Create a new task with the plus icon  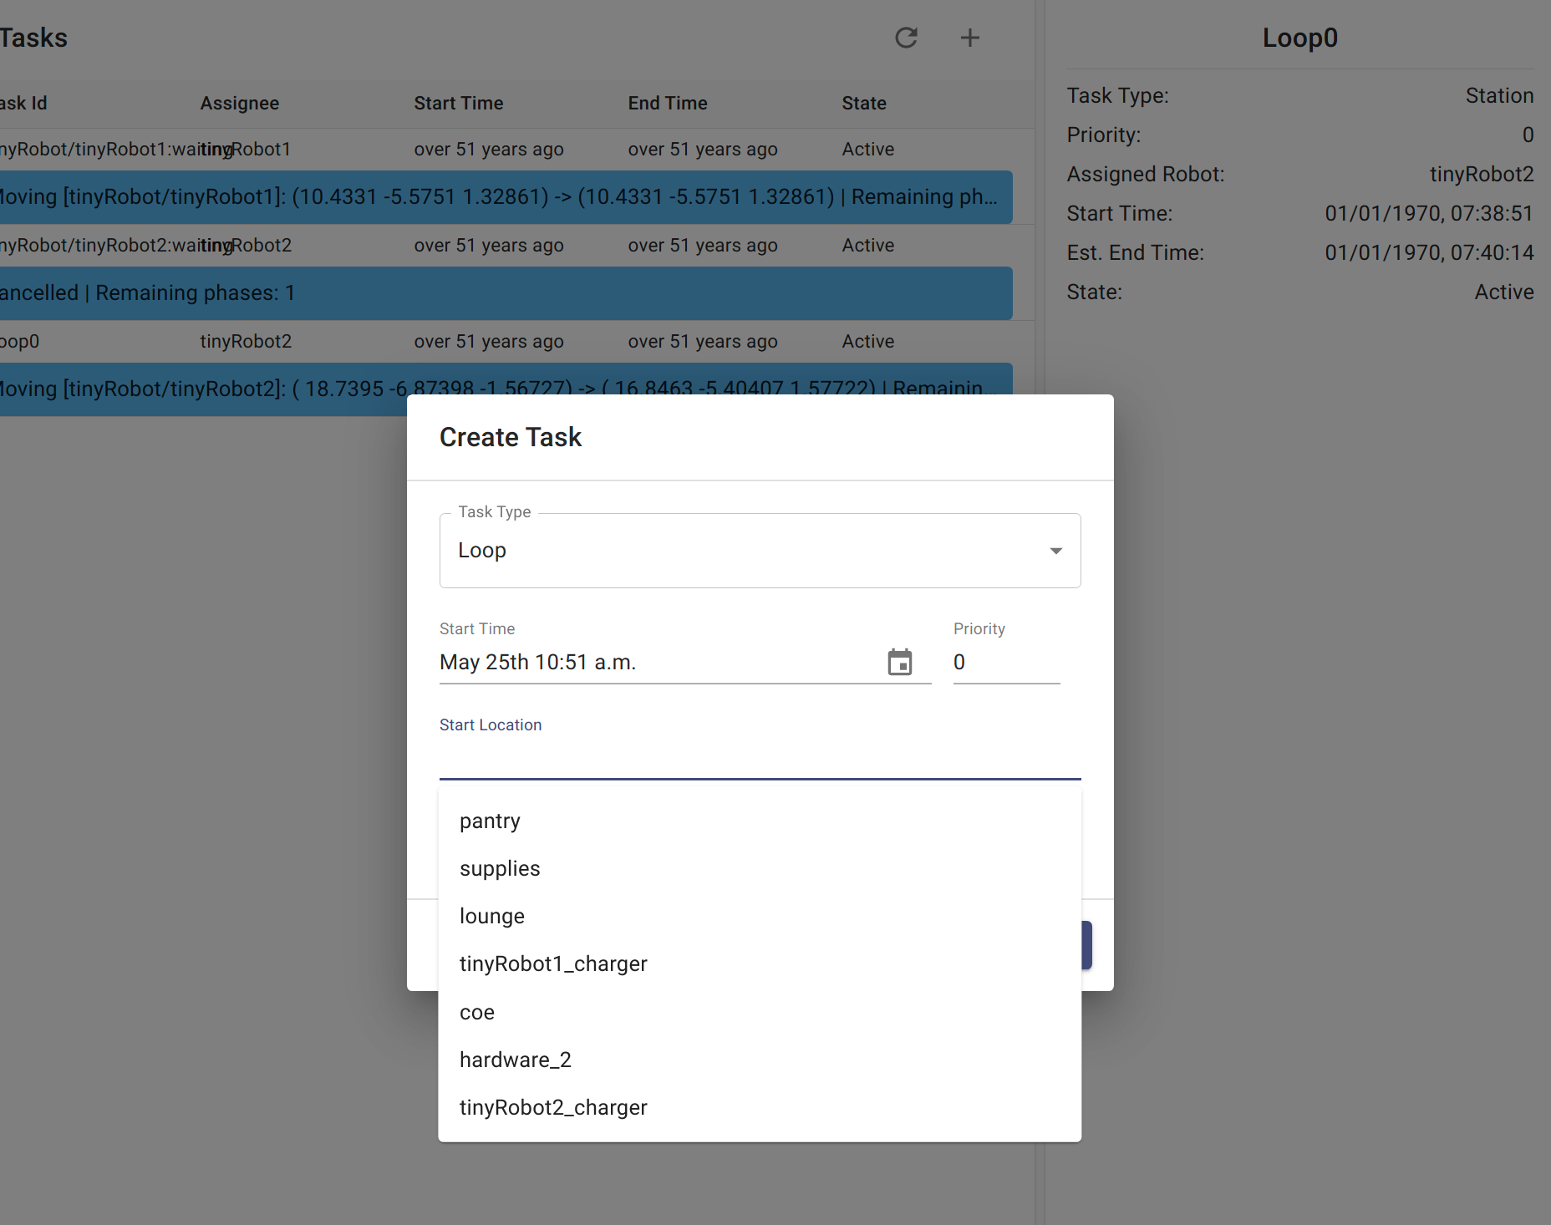coord(970,38)
